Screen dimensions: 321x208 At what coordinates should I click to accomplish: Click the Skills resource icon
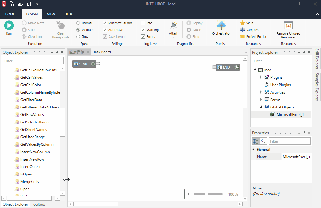[242, 23]
